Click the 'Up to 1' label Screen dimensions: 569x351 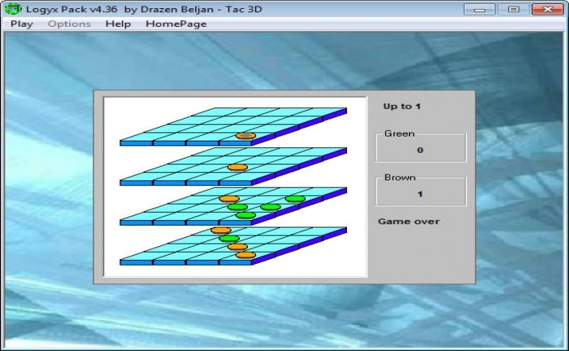pos(402,106)
